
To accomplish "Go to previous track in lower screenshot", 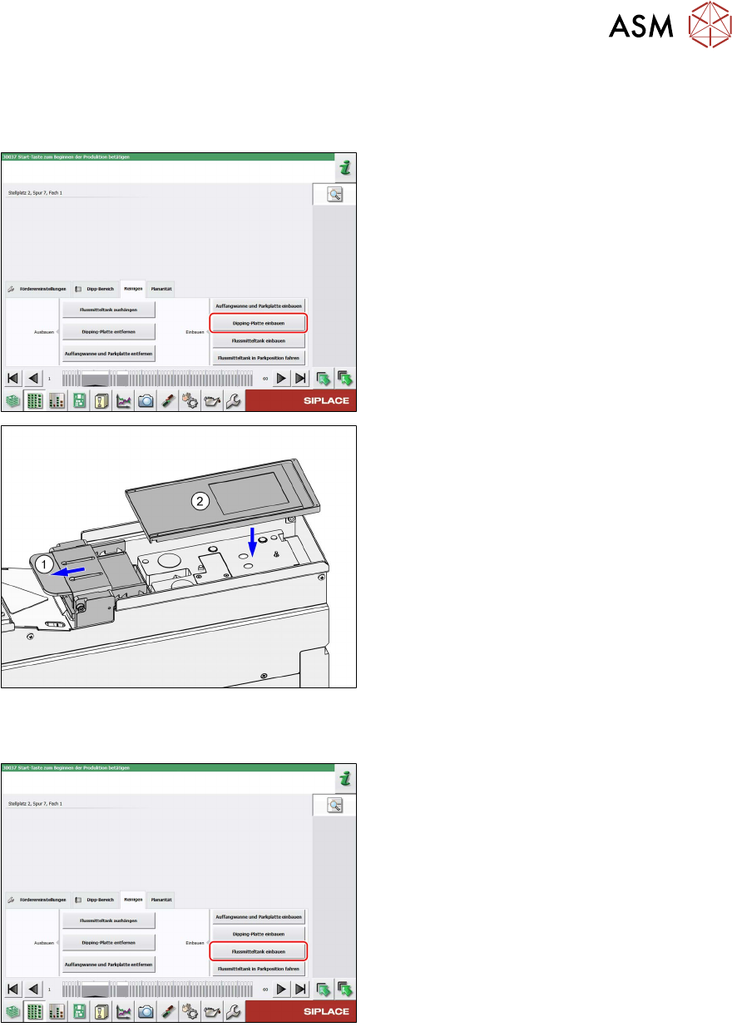I will [x=35, y=990].
